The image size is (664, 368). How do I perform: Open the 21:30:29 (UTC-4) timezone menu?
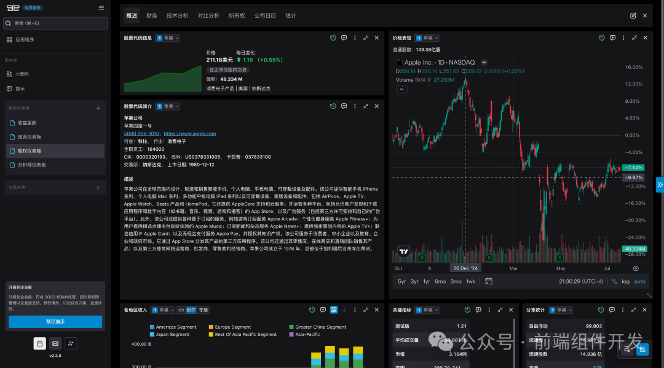pos(581,281)
